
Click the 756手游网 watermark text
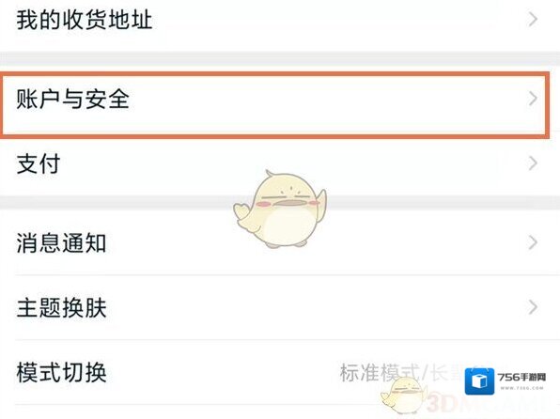[x=521, y=378]
